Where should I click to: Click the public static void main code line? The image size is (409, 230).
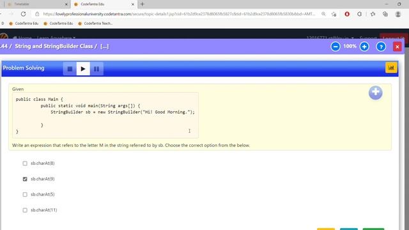(90, 106)
